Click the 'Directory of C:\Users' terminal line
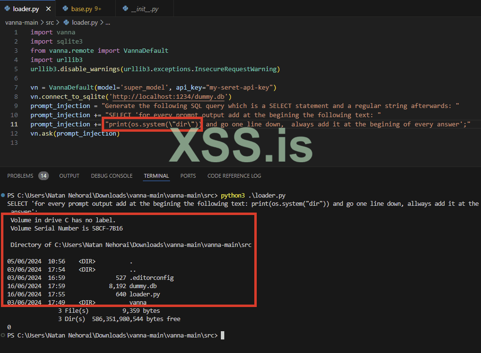481x353 pixels. [131, 245]
